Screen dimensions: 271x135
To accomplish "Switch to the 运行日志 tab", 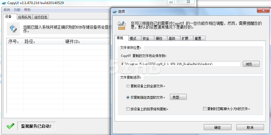I will [x=41, y=17].
